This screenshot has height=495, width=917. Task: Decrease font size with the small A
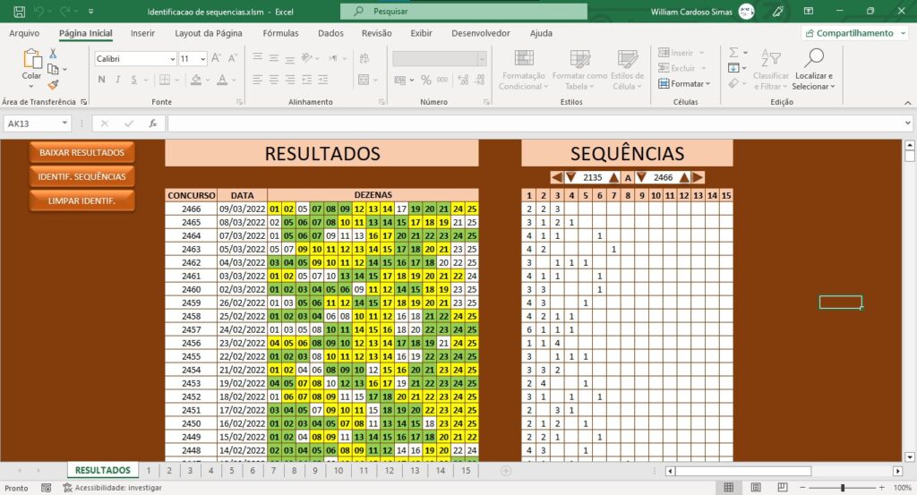coord(232,58)
